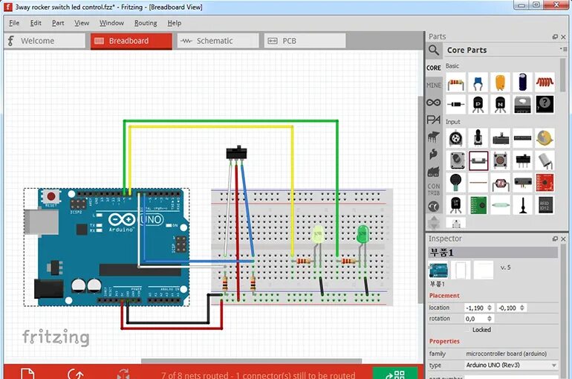Viewport: 572px width, 379px height.
Task: Open the File menu
Action: tap(14, 23)
